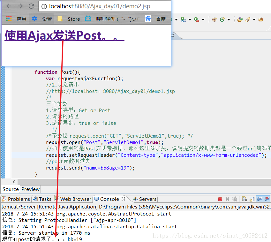The width and height of the screenshot is (271, 242).
Task: Open the Servers view tab
Action: point(145,199)
